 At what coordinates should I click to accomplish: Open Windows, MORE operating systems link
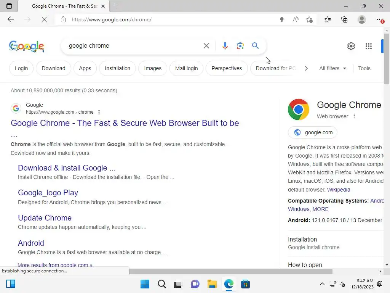pyautogui.click(x=308, y=209)
